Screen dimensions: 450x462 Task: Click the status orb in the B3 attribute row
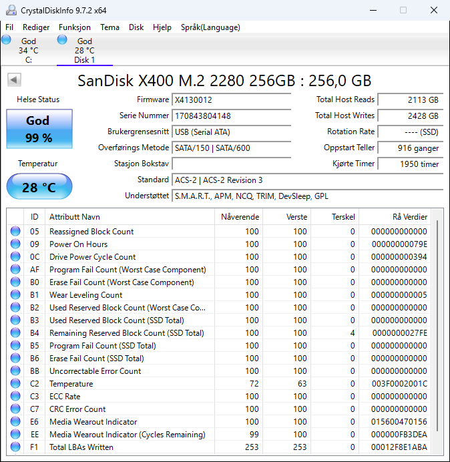(x=15, y=320)
